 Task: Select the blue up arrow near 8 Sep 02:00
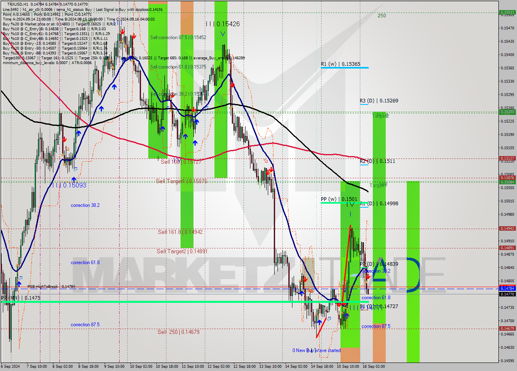(74, 179)
